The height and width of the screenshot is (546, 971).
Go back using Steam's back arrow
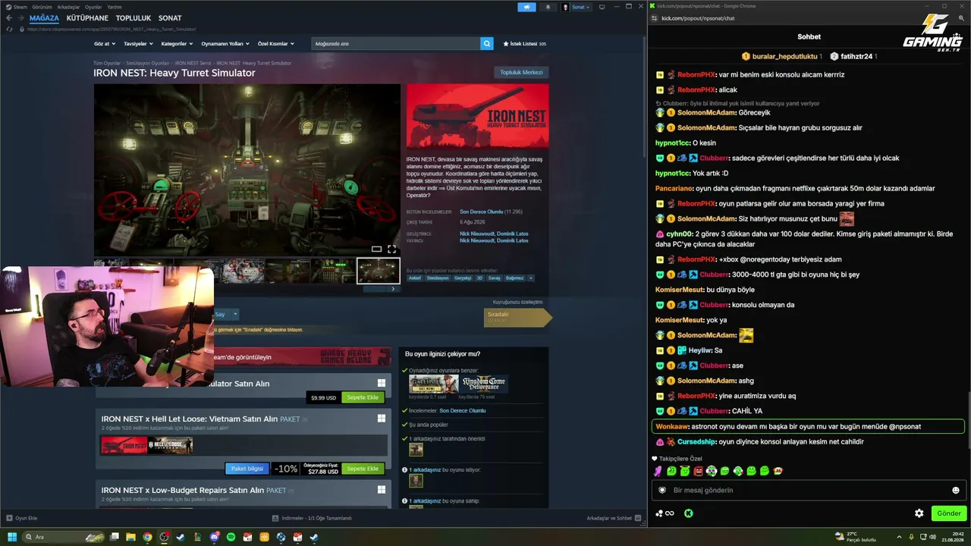click(x=9, y=18)
